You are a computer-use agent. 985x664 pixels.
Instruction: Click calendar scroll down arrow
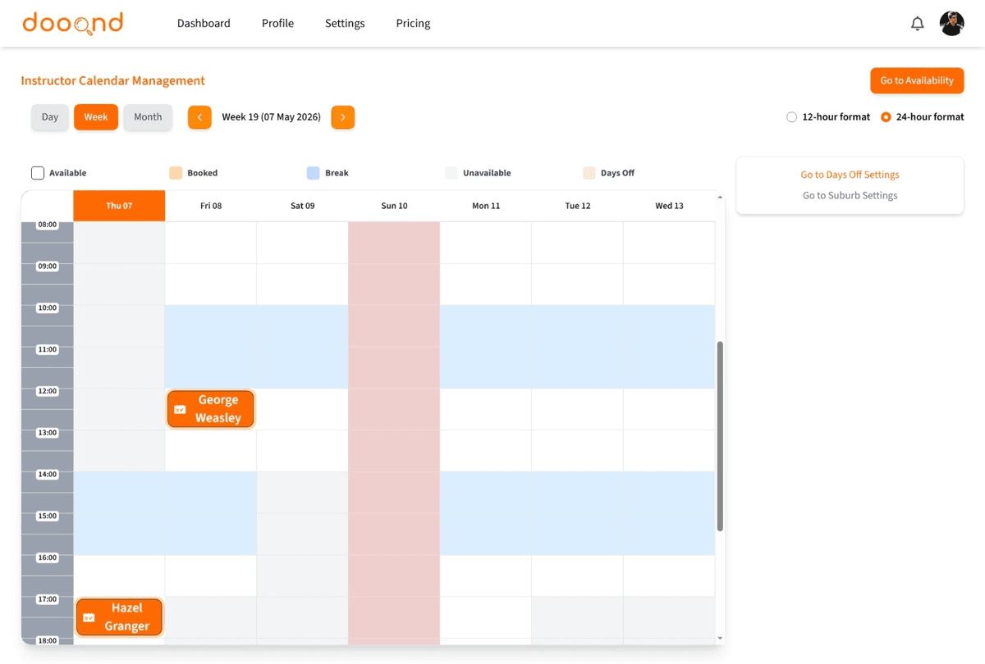click(721, 638)
